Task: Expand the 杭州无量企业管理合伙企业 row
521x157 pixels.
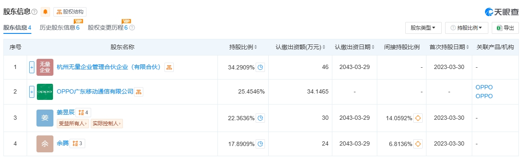Action: pos(32,67)
